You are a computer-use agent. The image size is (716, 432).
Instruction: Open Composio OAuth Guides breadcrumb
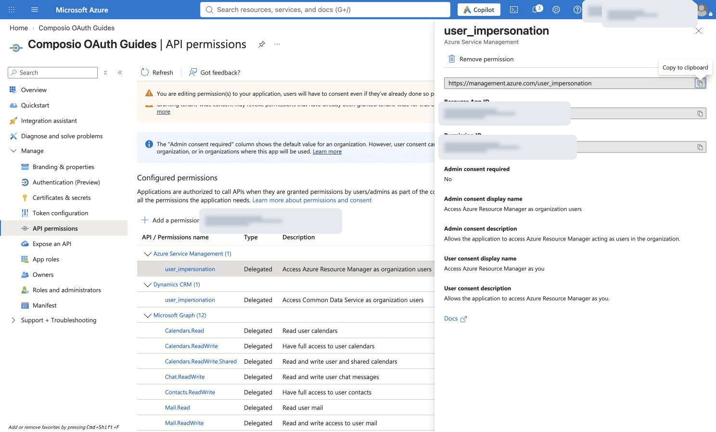[x=77, y=28]
